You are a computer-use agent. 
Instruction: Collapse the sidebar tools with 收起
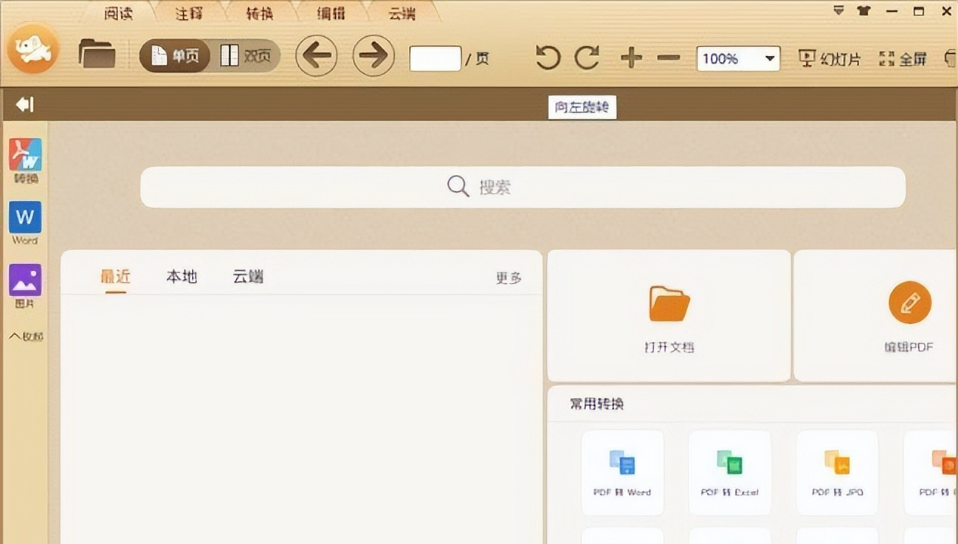26,337
